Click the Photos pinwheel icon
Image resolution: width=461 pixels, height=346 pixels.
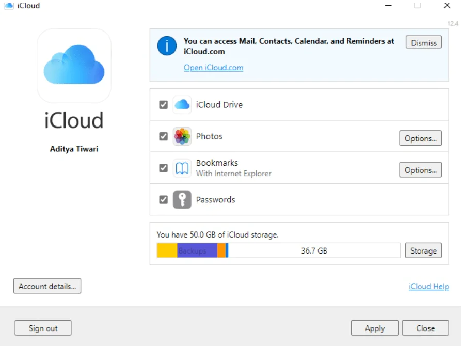click(x=182, y=136)
